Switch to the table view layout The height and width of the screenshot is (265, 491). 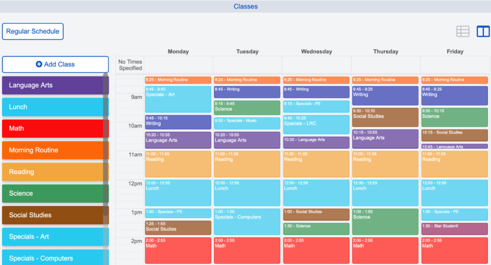pyautogui.click(x=463, y=31)
